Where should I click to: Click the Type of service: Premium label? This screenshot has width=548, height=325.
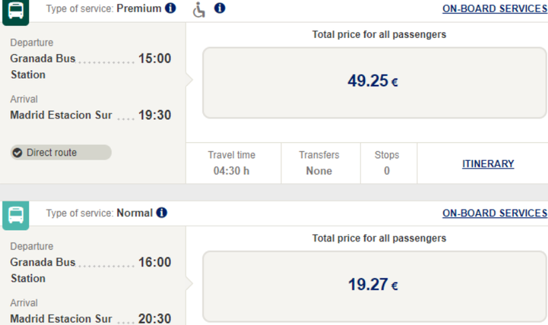coord(104,9)
